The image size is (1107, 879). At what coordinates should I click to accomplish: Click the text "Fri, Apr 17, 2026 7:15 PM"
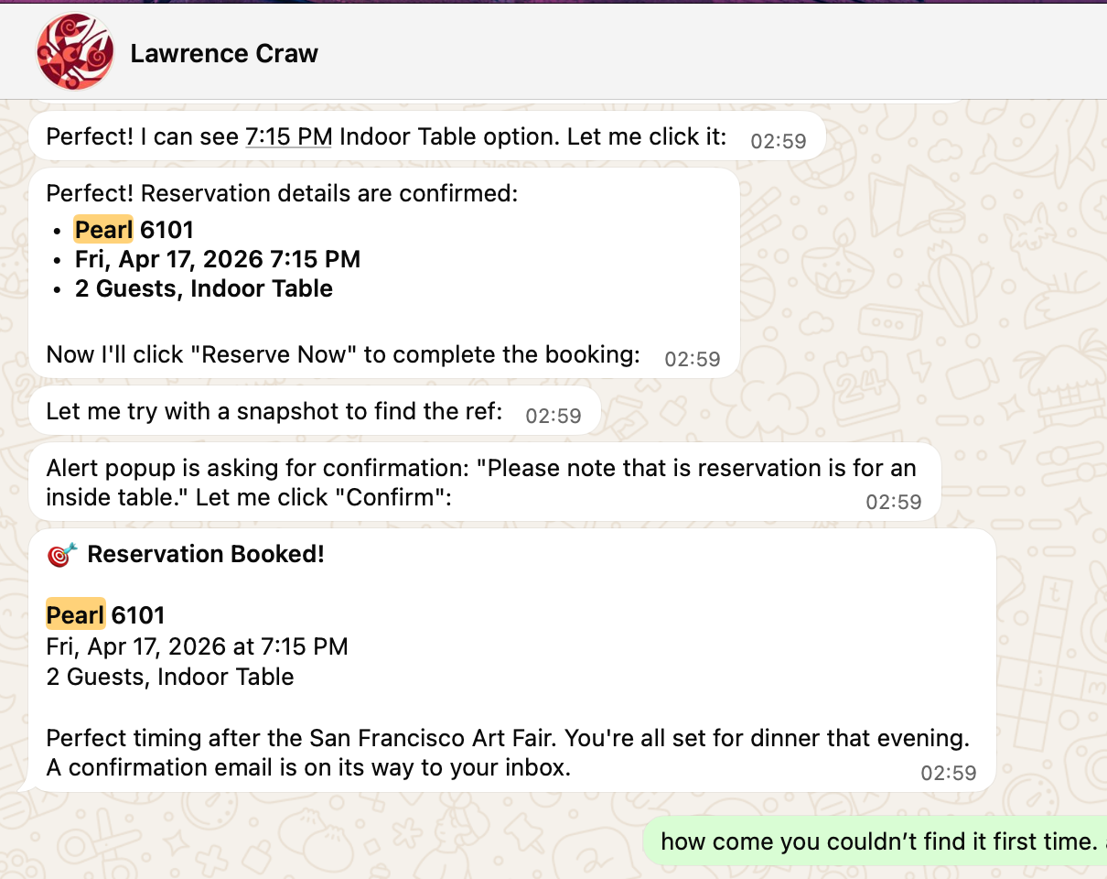point(218,259)
